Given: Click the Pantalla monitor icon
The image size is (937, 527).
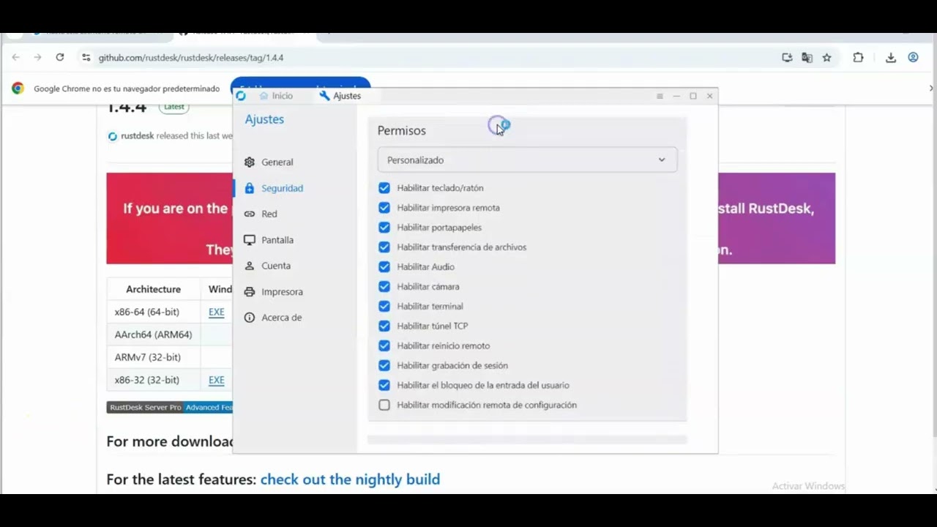Looking at the screenshot, I should pos(250,240).
